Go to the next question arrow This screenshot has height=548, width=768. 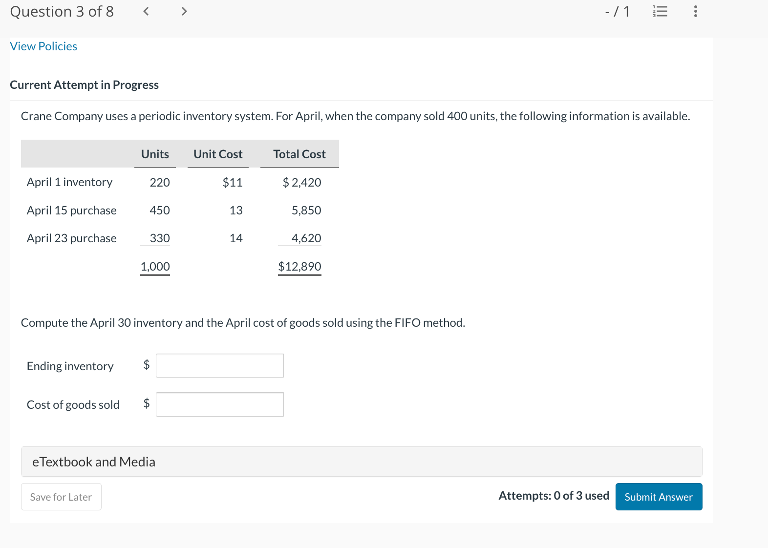pos(184,11)
